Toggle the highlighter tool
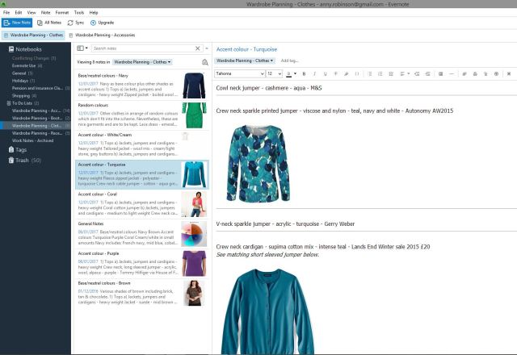The width and height of the screenshot is (517, 355). [347, 73]
